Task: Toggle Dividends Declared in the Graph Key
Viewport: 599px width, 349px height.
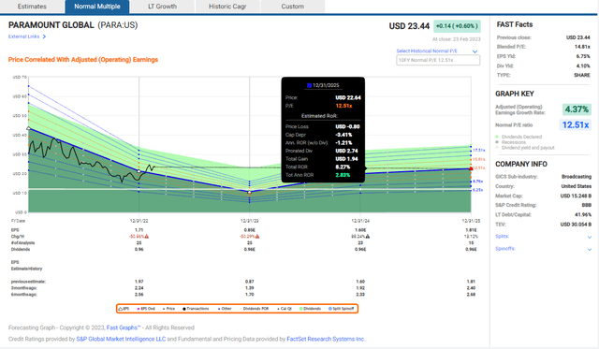Action: coord(519,137)
